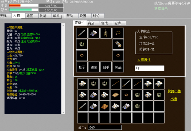Click the empty 饰品 (accessory) equipment slot
This screenshot has width=191, height=131.
(118, 67)
